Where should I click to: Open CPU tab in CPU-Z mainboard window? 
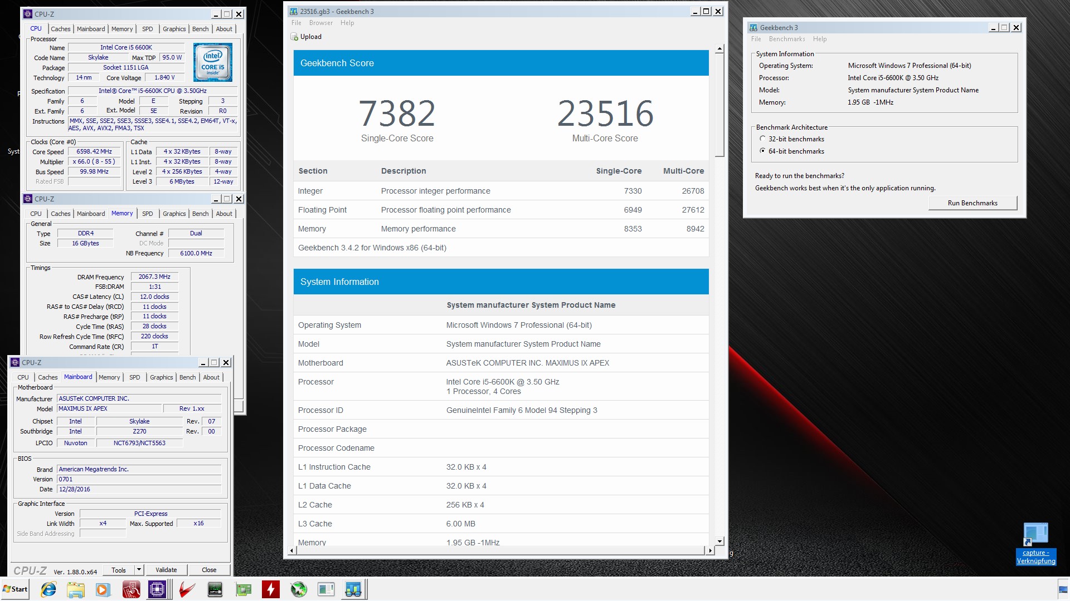[x=23, y=377]
